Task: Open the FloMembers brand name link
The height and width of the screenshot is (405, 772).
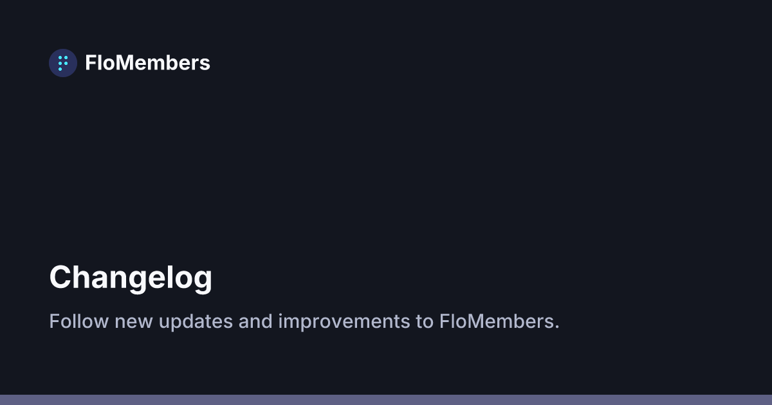Action: 147,63
